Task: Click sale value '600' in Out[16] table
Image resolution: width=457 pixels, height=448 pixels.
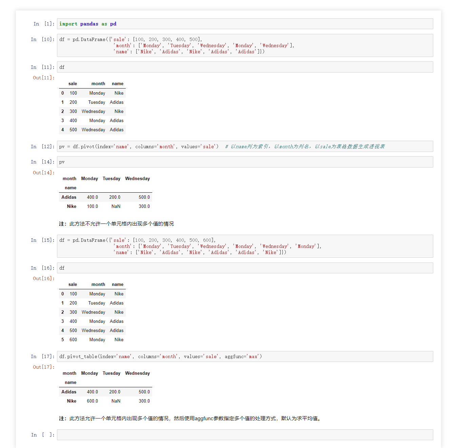Action: point(73,339)
